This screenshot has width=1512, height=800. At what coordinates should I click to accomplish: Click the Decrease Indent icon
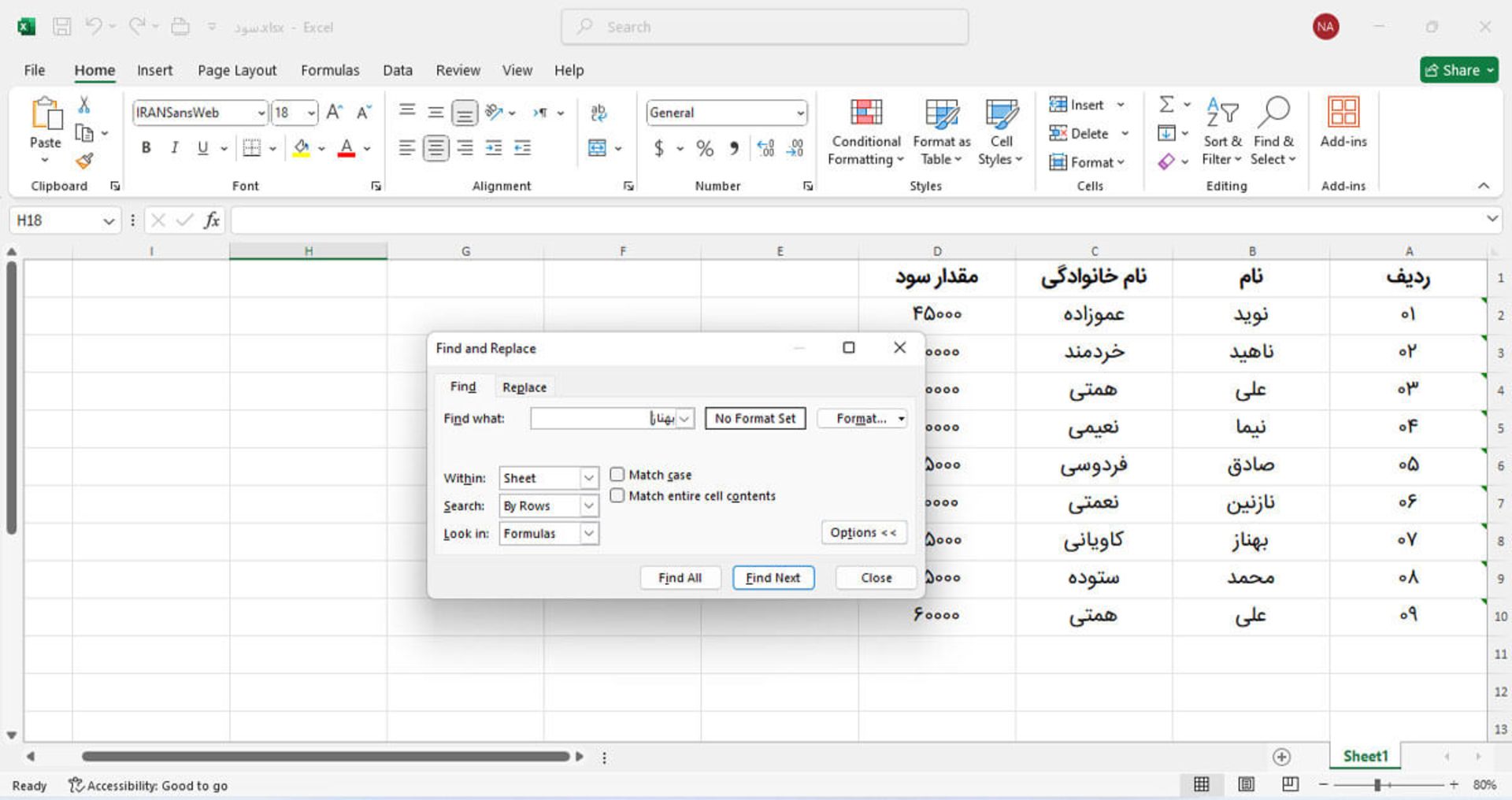tap(494, 148)
